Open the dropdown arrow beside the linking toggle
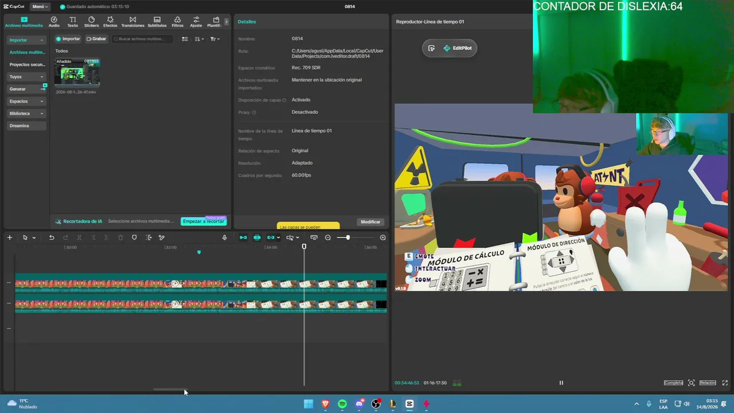Image resolution: width=734 pixels, height=413 pixels. [x=279, y=237]
